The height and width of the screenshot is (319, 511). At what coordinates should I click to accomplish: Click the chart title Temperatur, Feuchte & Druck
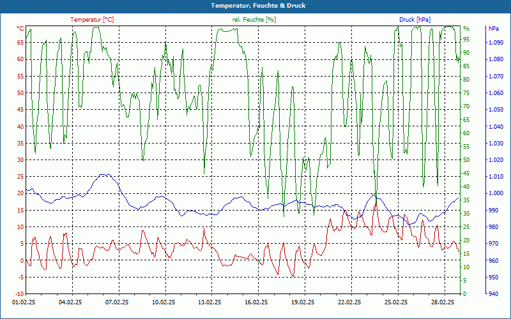[x=258, y=6]
